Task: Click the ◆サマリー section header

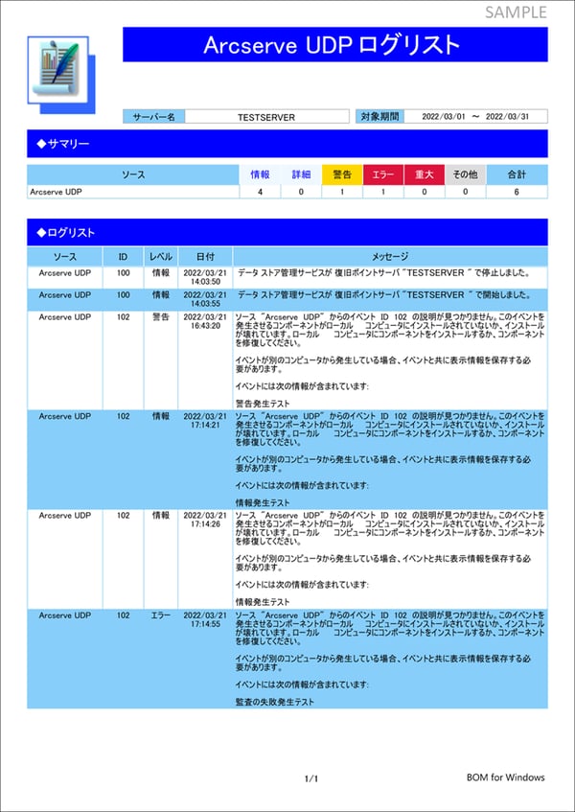Action: point(287,144)
